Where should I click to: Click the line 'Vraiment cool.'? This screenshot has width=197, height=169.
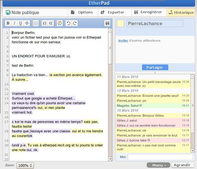tap(23, 94)
